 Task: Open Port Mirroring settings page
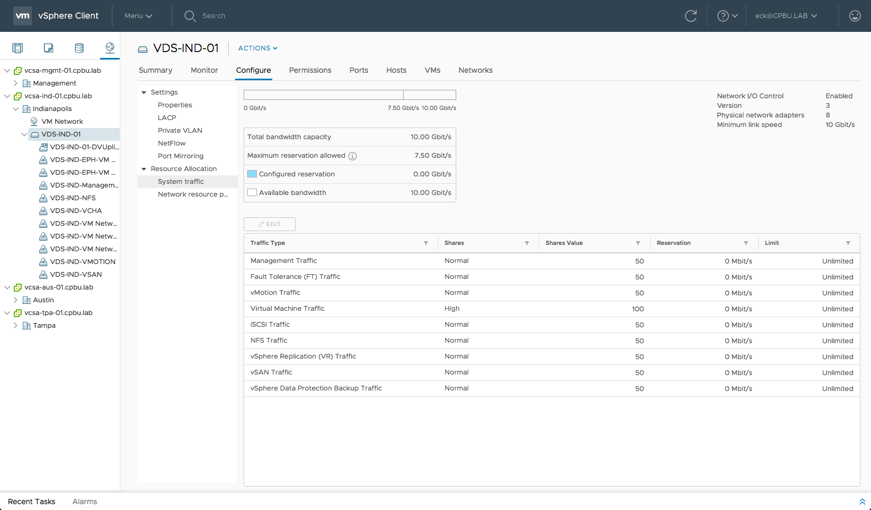[x=181, y=156]
